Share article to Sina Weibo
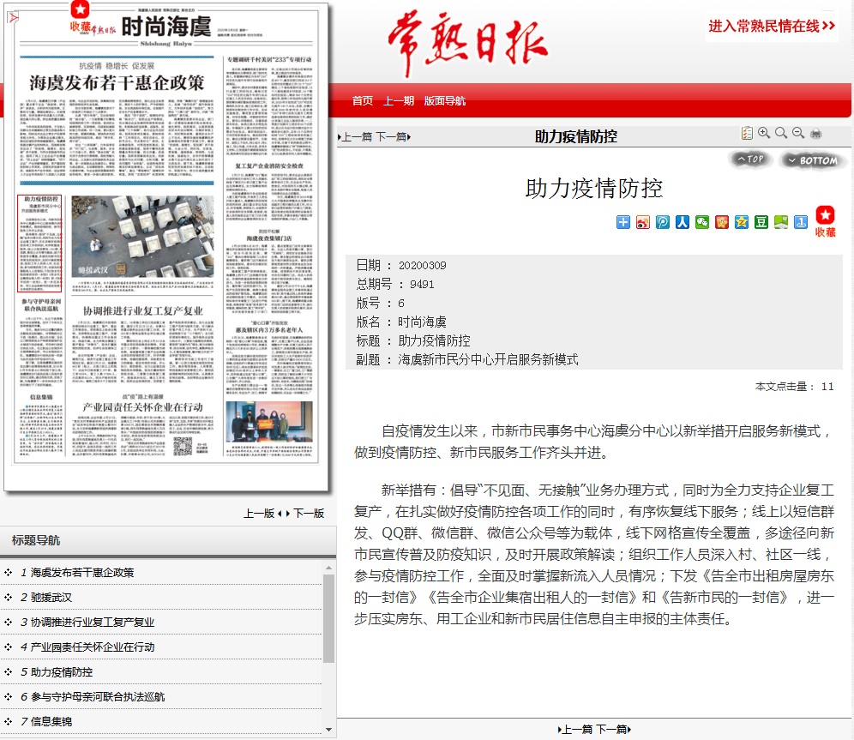The image size is (854, 740). pos(643,221)
